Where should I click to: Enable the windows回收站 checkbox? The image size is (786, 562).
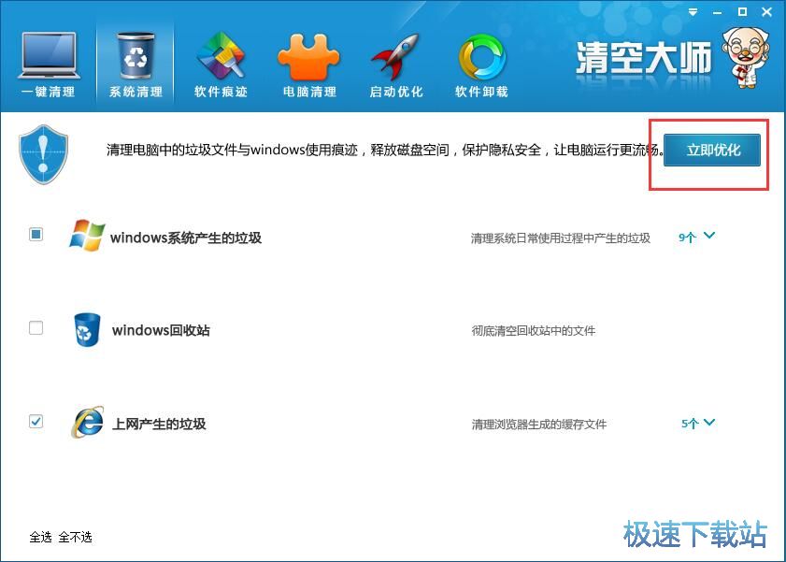[36, 327]
